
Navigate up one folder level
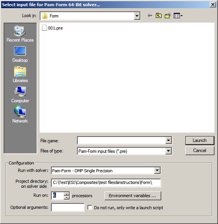coord(159,16)
